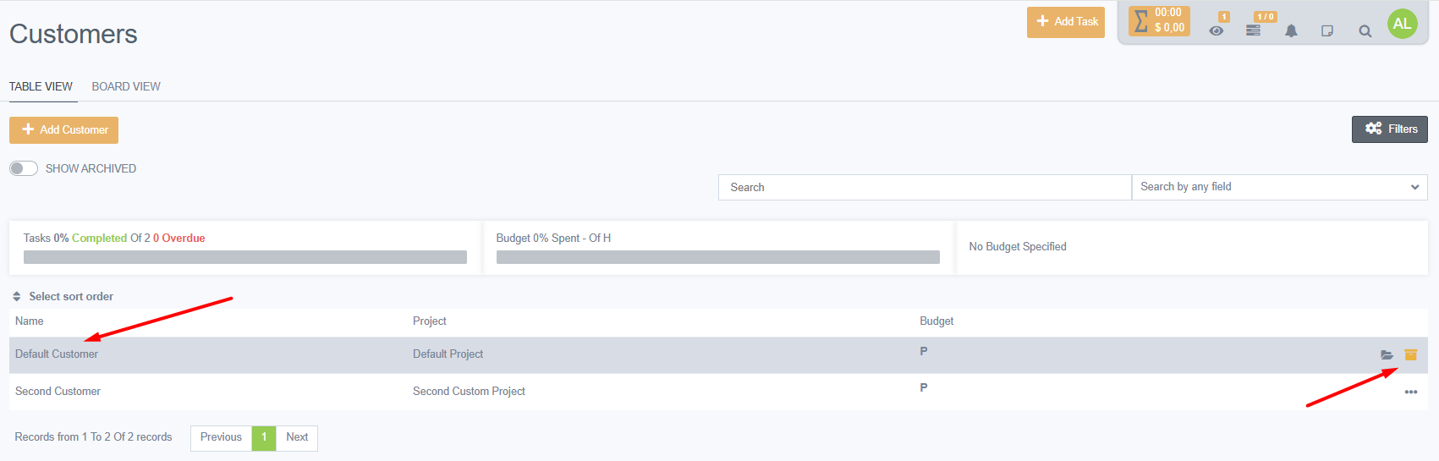Click the watched items eye icon

(x=1217, y=30)
